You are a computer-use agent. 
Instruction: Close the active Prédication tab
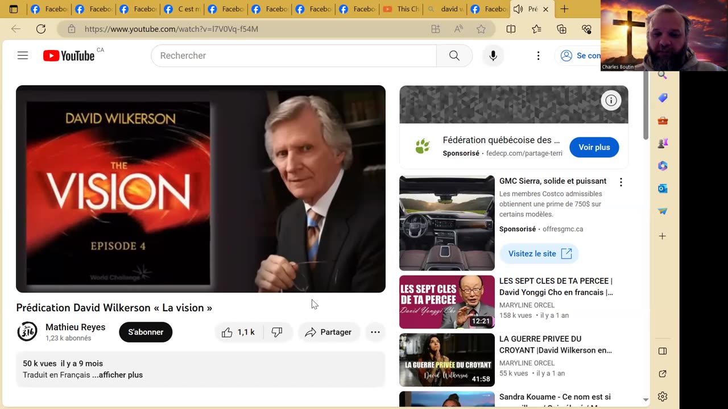pyautogui.click(x=546, y=9)
